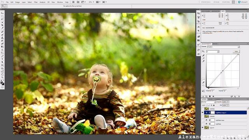Click the curves white point slider
The width and height of the screenshot is (249, 140).
[x=238, y=88]
